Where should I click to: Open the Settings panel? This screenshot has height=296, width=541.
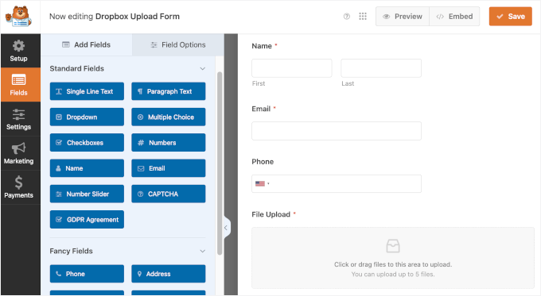(x=18, y=119)
